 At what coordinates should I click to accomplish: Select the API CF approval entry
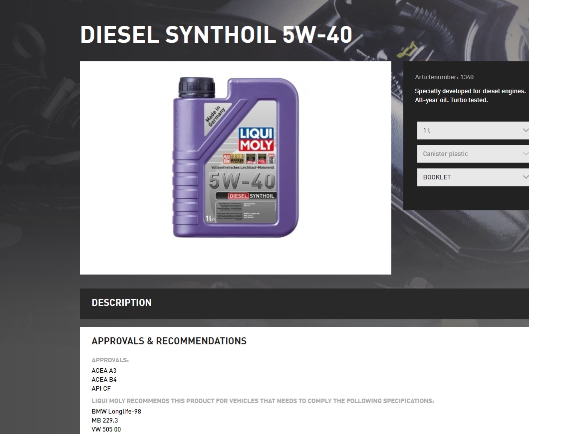tap(101, 389)
